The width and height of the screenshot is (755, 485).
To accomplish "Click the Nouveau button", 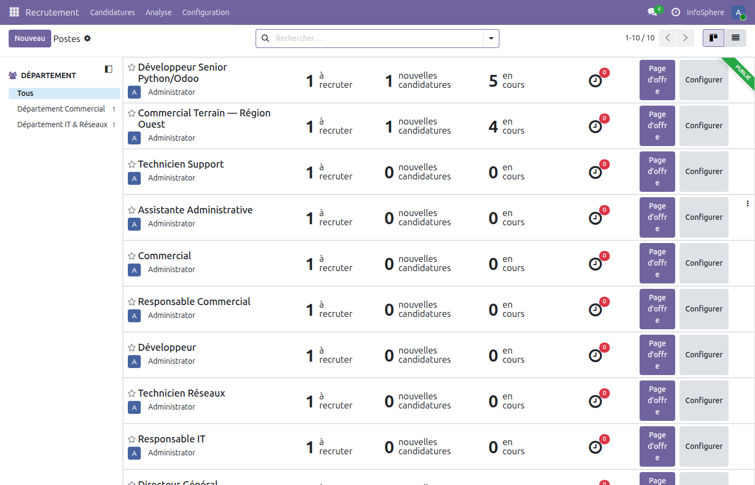I will (x=30, y=38).
